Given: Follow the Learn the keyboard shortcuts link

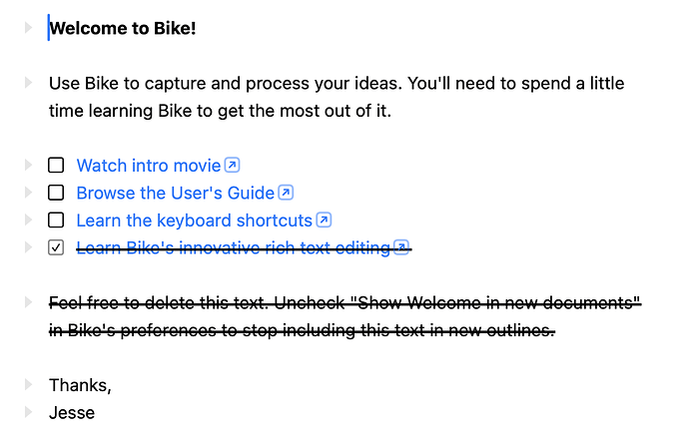Looking at the screenshot, I should (195, 221).
